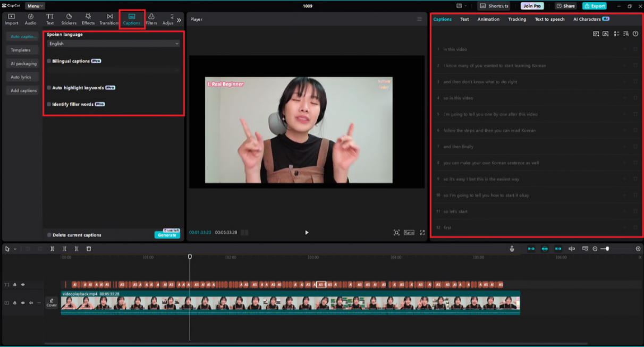Open the Import media tab
Viewport: 644px width, 347px height.
click(x=11, y=20)
